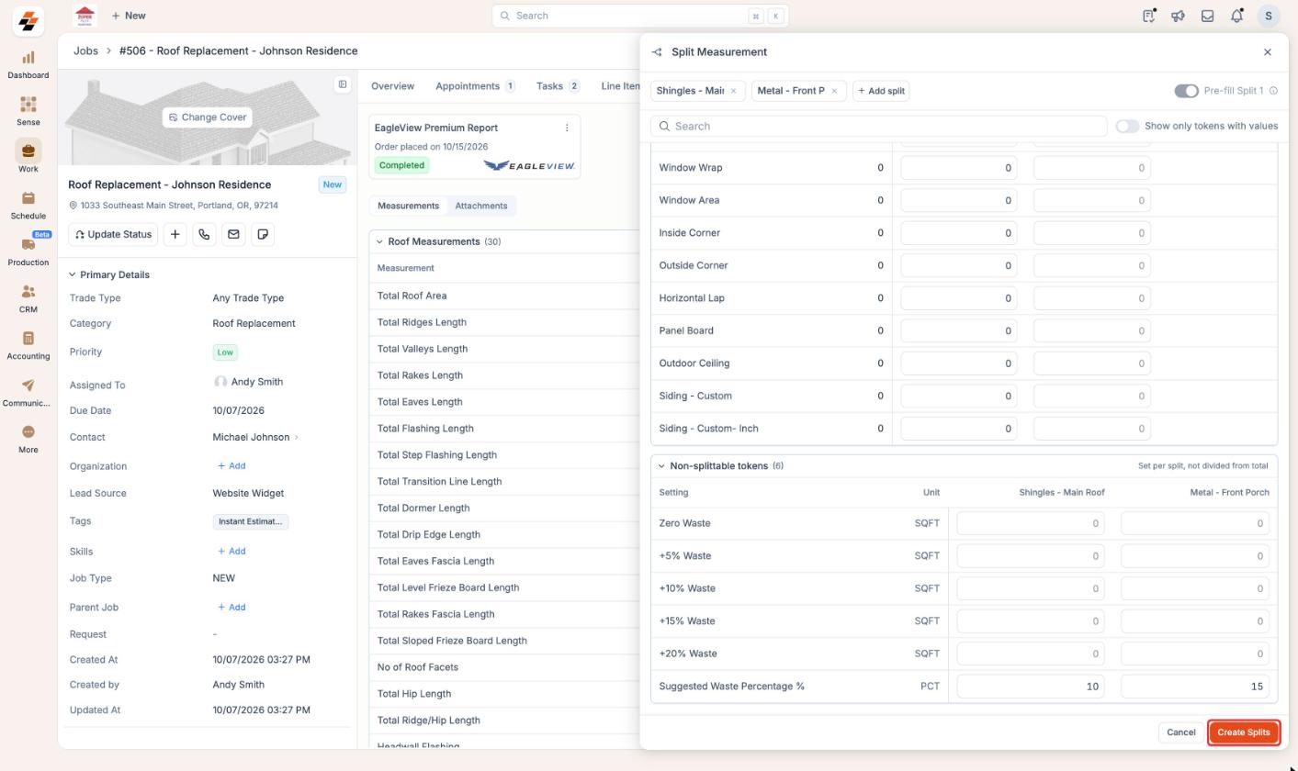This screenshot has height=771, width=1298.
Task: Collapse the Roof Measurements section
Action: [x=379, y=241]
